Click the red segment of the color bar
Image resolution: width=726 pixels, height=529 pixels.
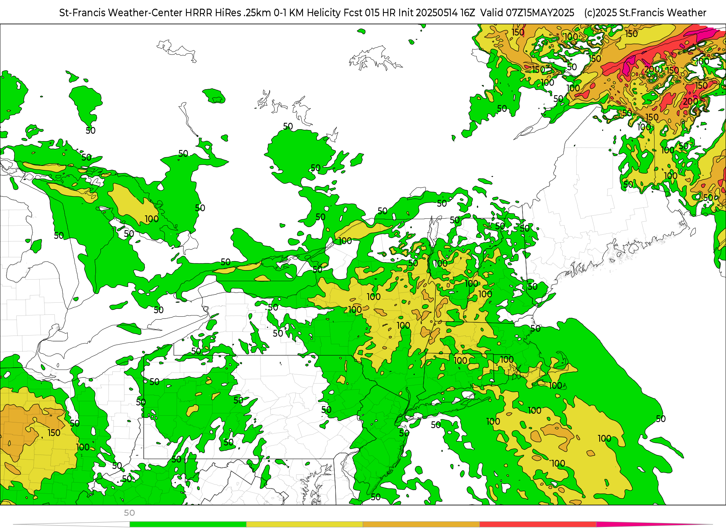(x=538, y=524)
